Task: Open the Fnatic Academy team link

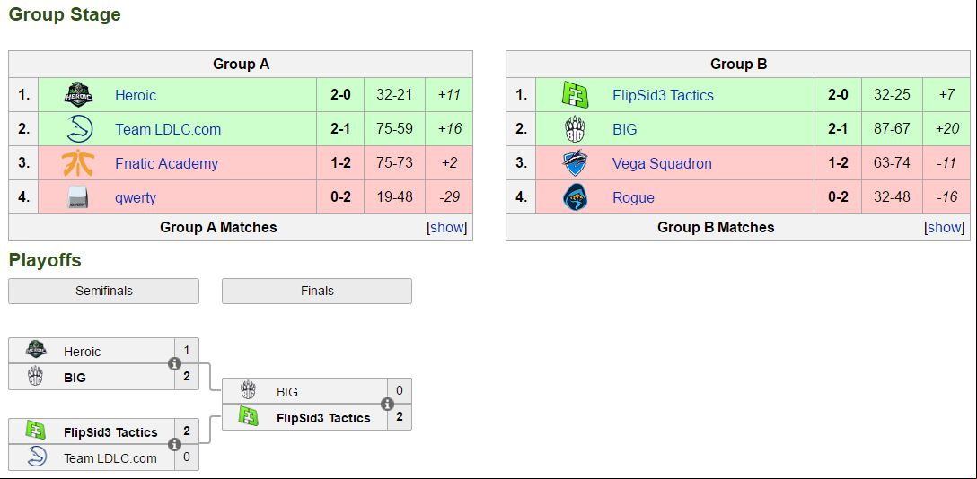Action: click(x=166, y=163)
